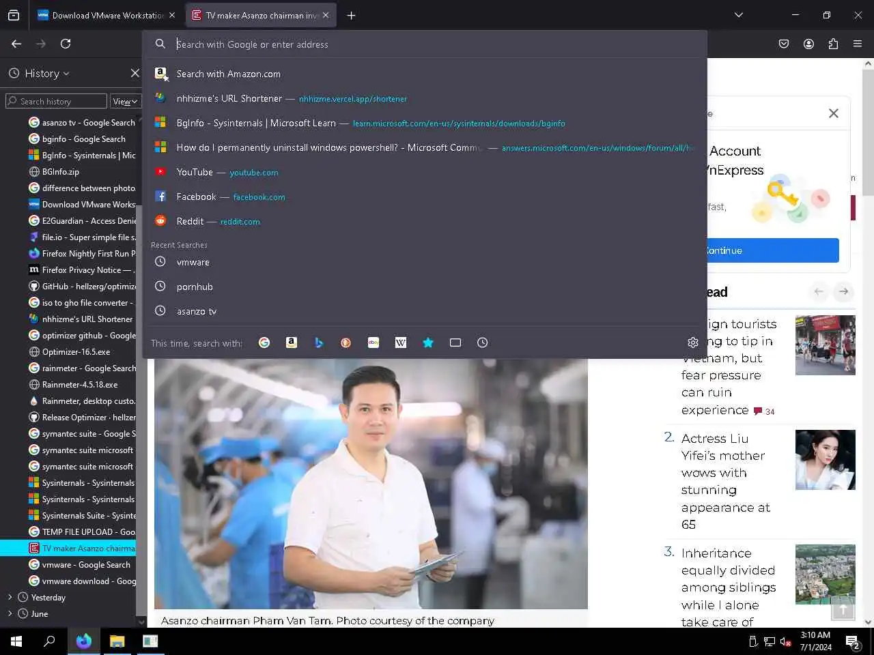Screen dimensions: 874x655
Task: Go back to previous page
Action: click(x=16, y=44)
